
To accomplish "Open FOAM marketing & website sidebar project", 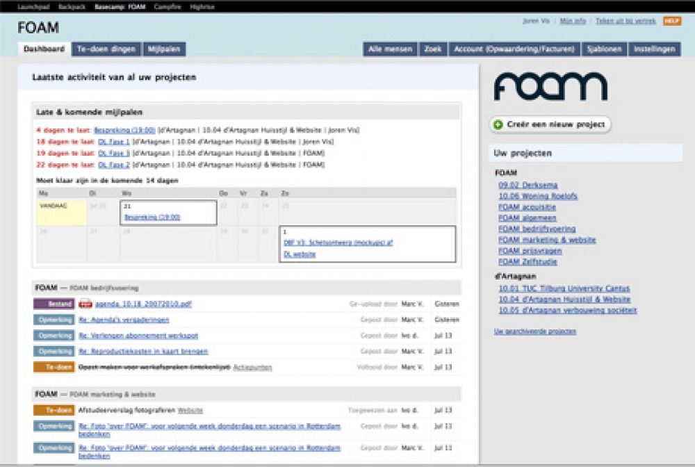I will click(547, 240).
